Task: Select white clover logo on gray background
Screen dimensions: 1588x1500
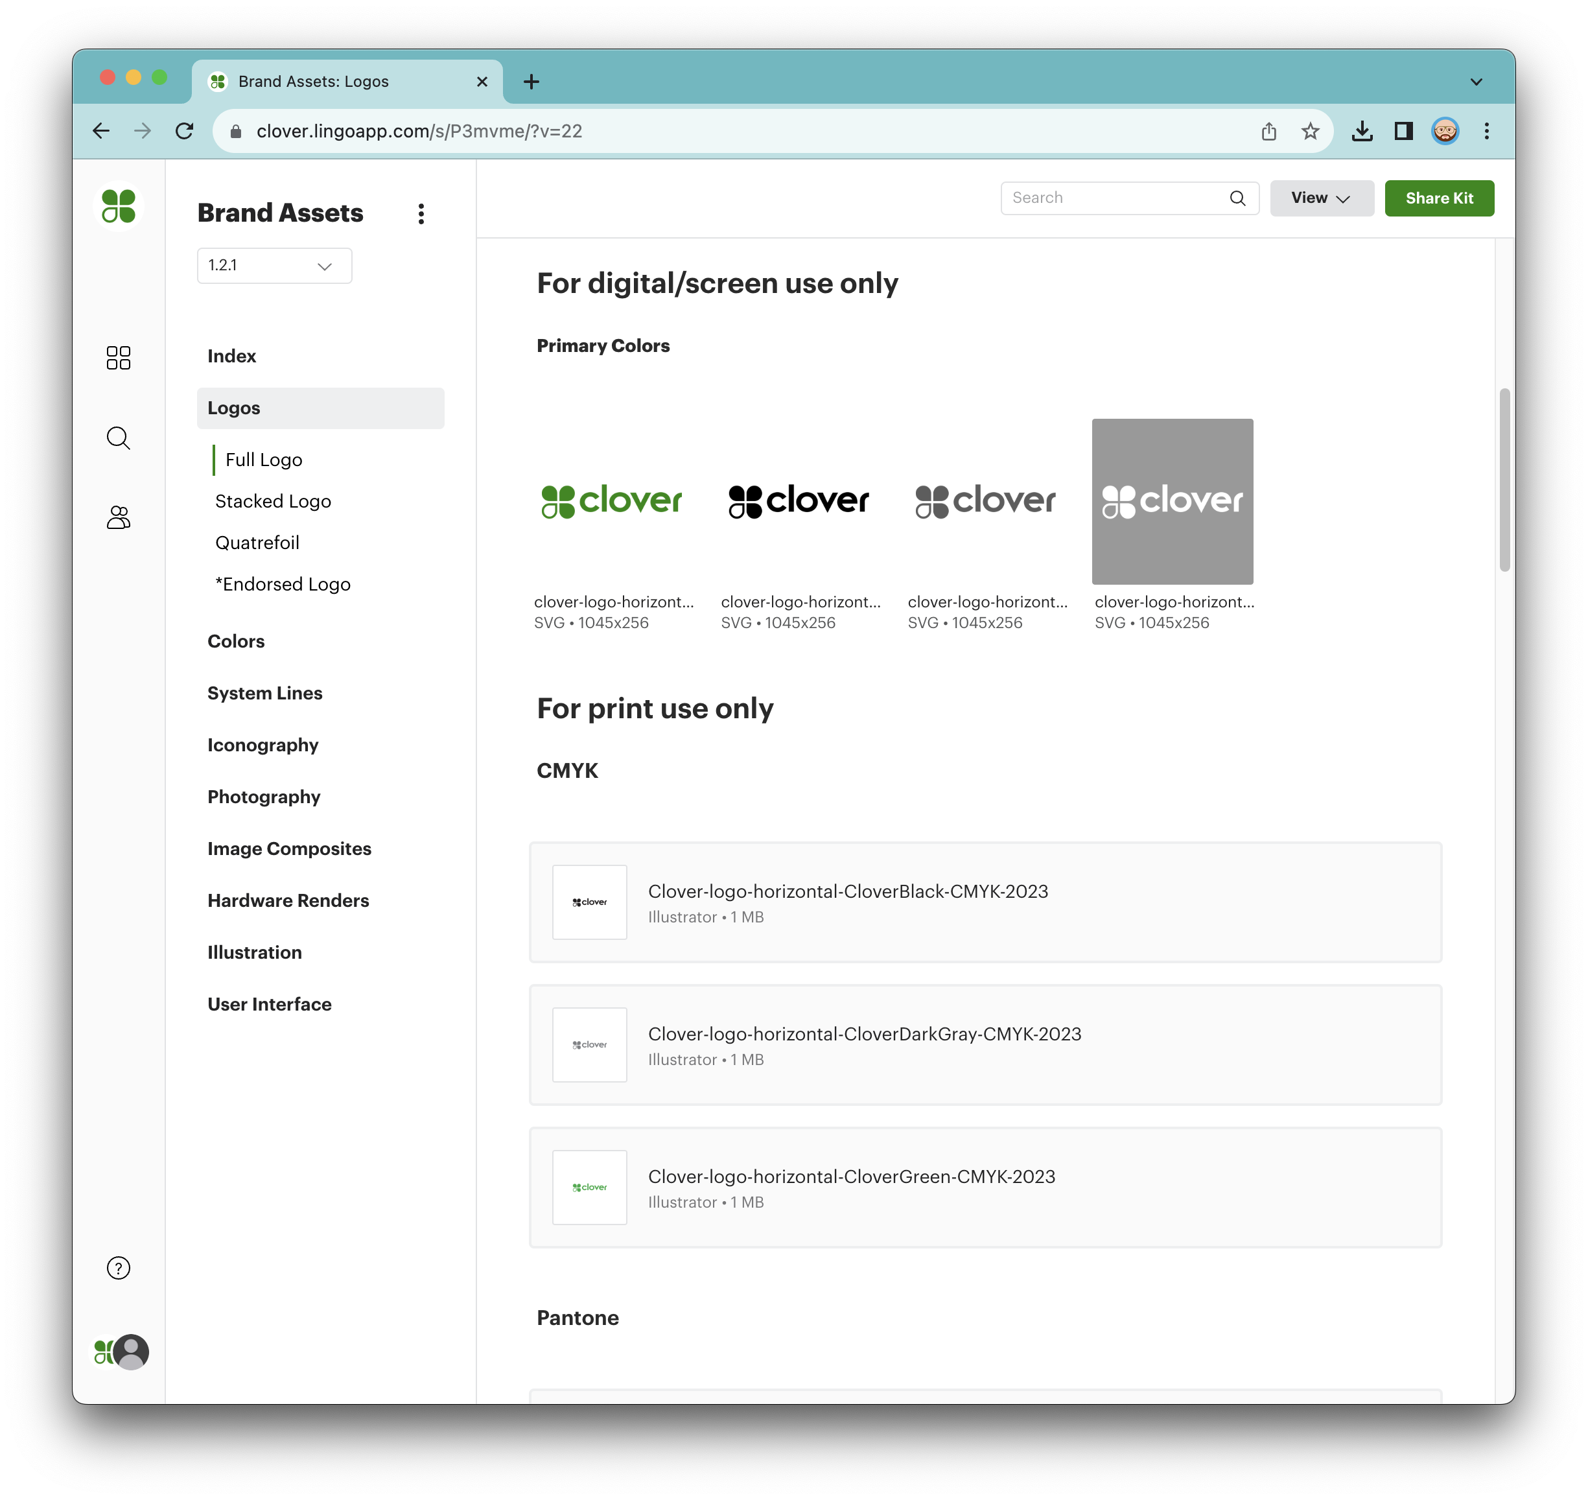Action: point(1173,501)
